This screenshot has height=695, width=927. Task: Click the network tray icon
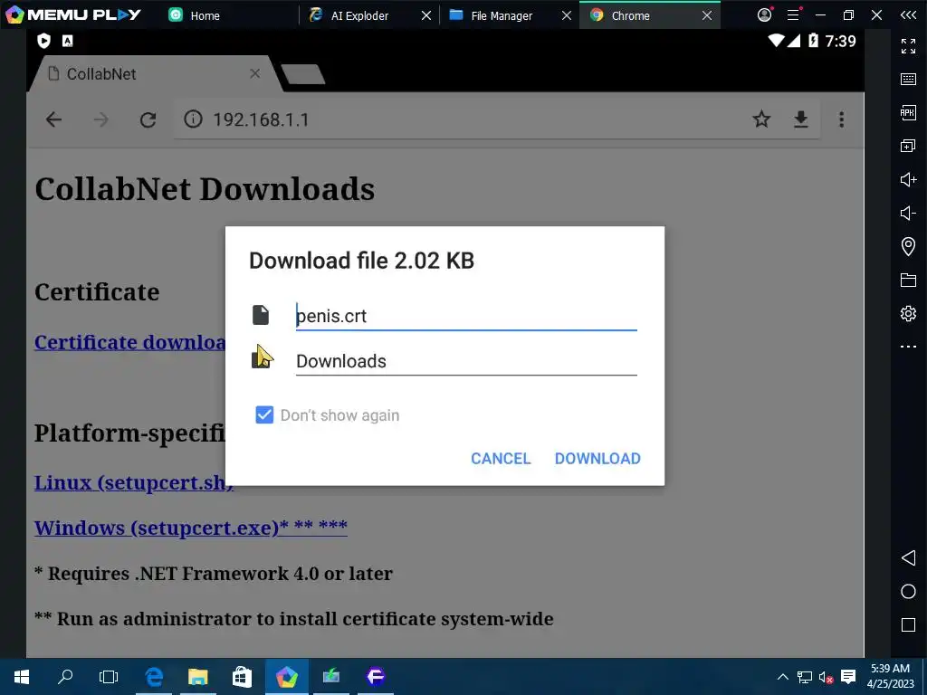(x=804, y=677)
